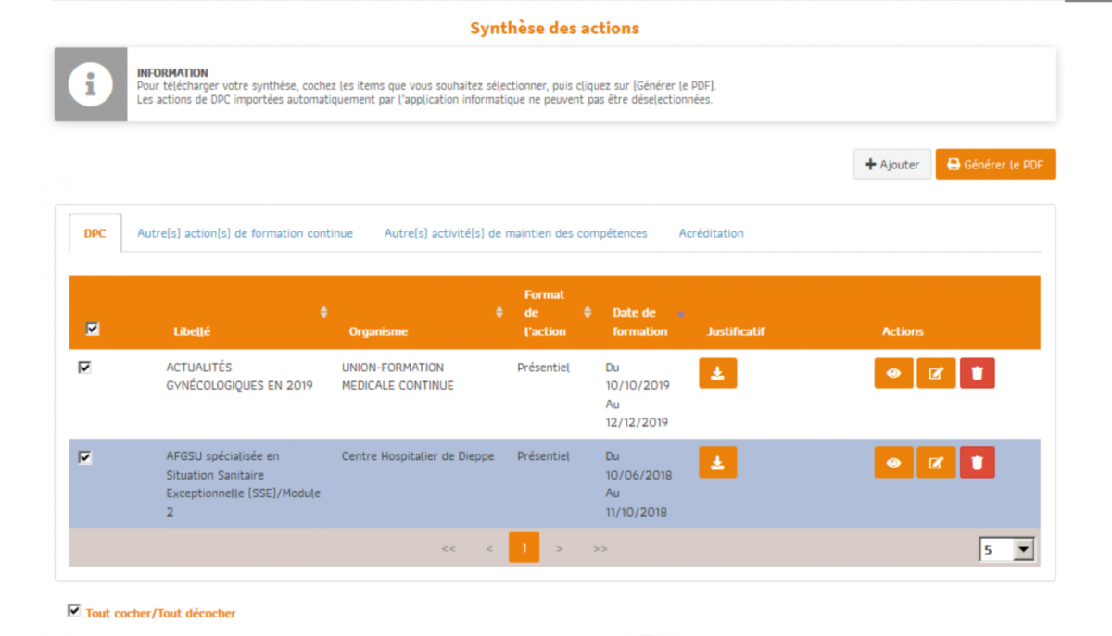The width and height of the screenshot is (1112, 636).
Task: Uncheck the AFGSU spécialisée row checkbox
Action: point(85,457)
